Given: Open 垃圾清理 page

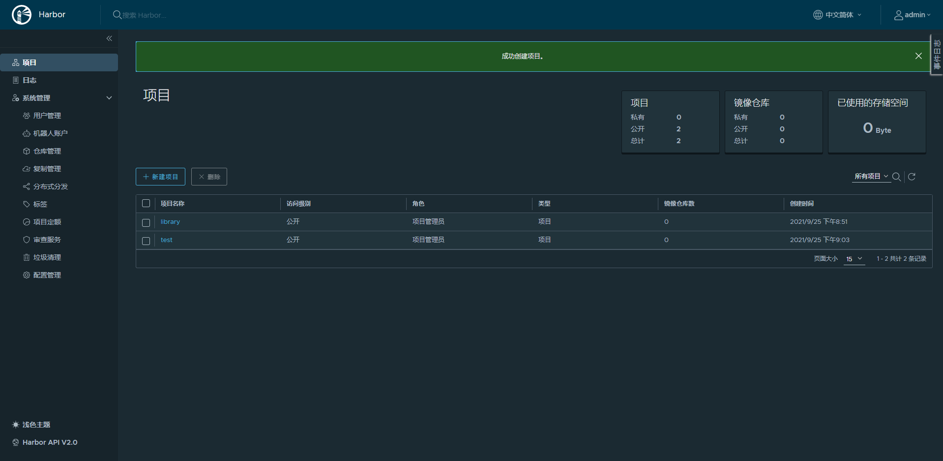Looking at the screenshot, I should pos(47,257).
